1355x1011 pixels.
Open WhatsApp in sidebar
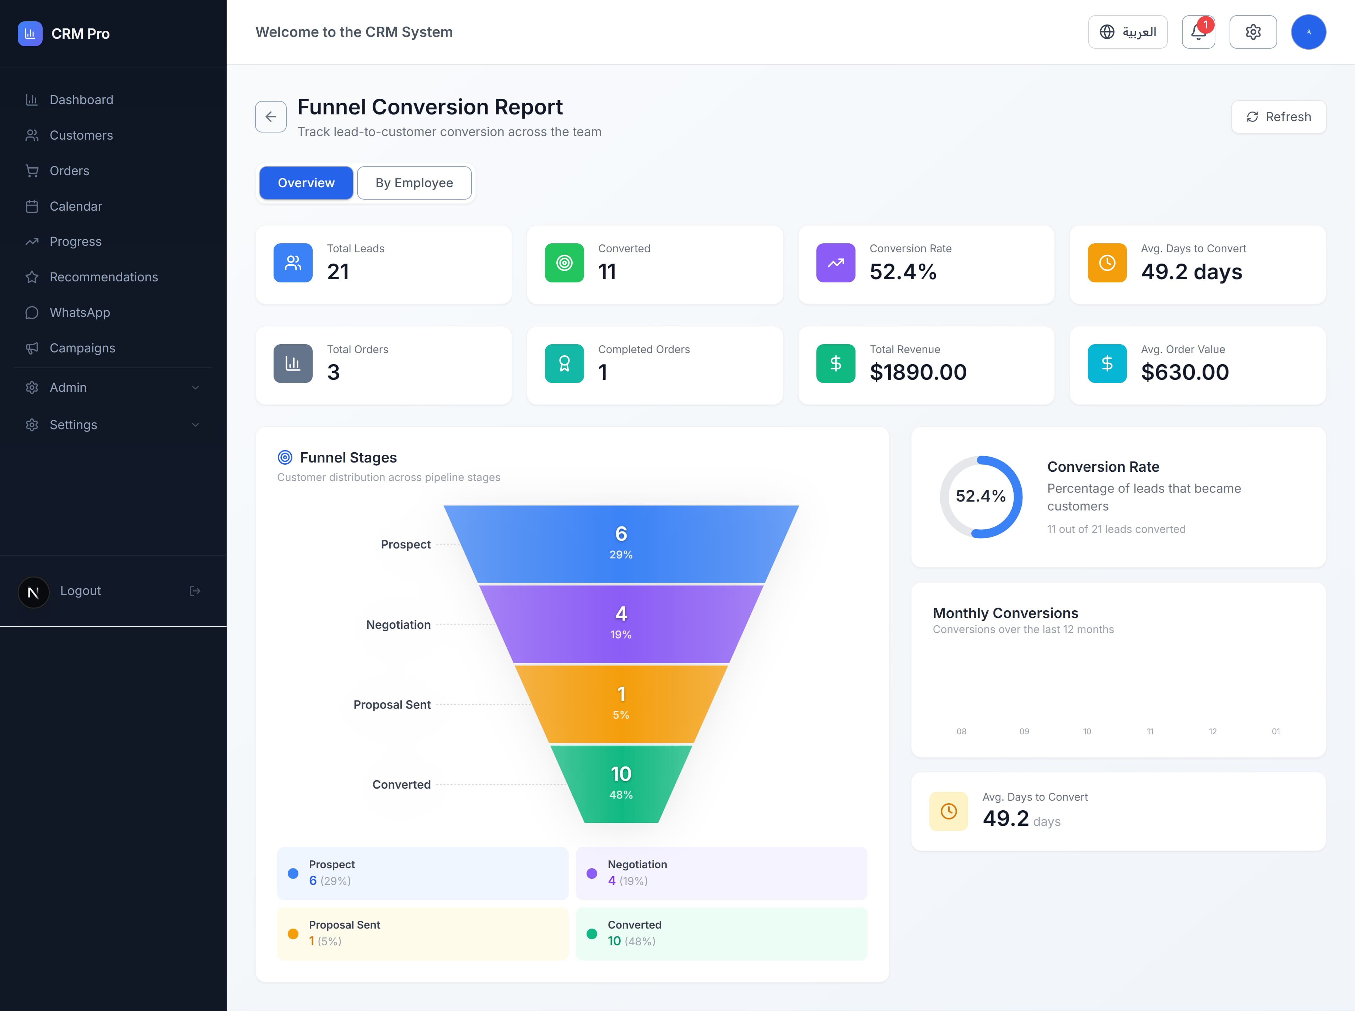(x=113, y=313)
